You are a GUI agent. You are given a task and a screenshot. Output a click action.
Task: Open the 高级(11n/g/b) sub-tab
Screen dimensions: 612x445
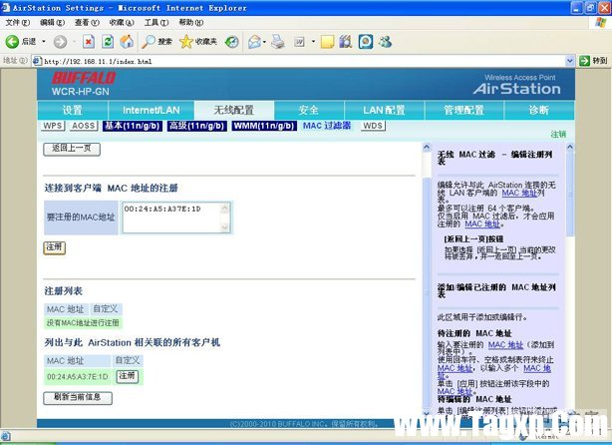197,126
